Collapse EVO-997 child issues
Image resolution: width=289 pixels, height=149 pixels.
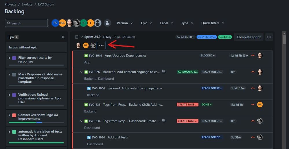pyautogui.click(x=81, y=72)
